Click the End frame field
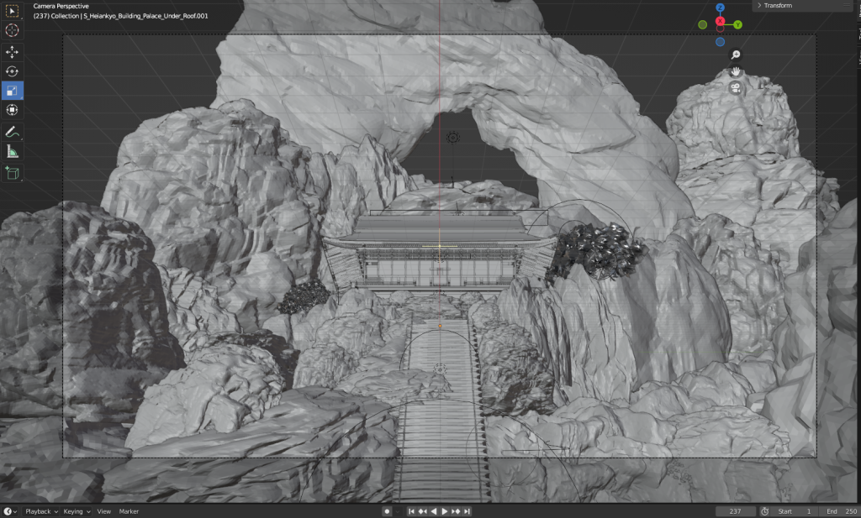This screenshot has height=518, width=861. tap(840, 511)
